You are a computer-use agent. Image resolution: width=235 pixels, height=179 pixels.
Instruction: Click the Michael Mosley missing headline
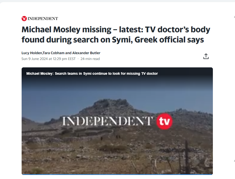pyautogui.click(x=116, y=35)
